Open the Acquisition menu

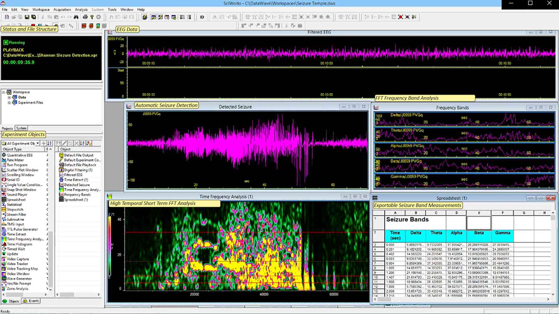[62, 10]
